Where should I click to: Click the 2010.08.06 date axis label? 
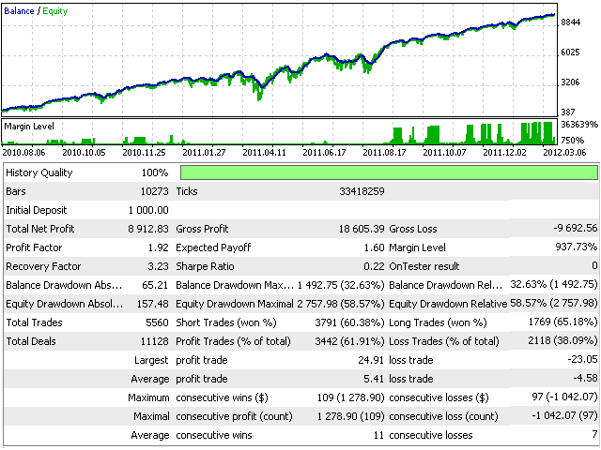(23, 153)
